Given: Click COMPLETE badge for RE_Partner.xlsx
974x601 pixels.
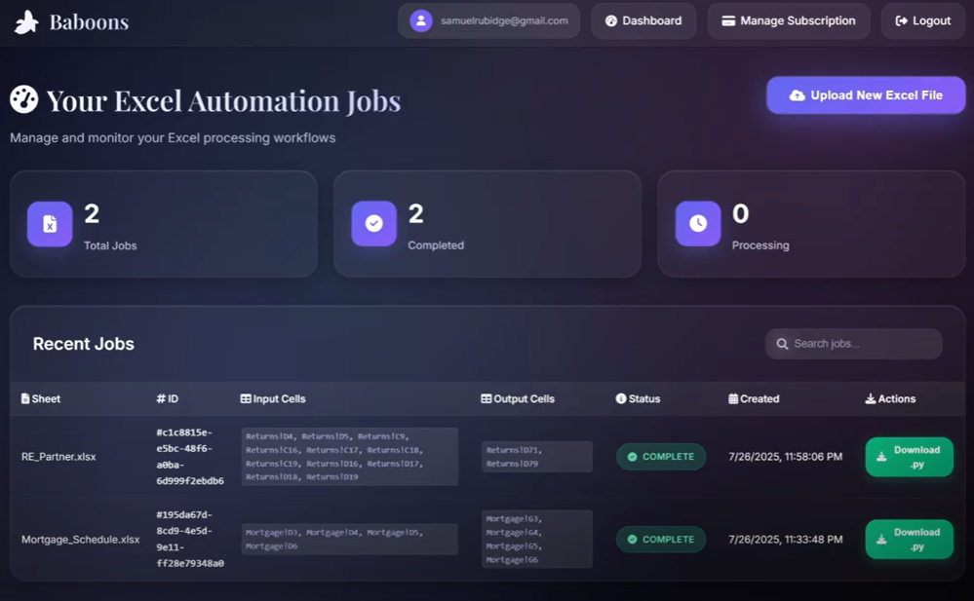Looking at the screenshot, I should coord(661,456).
